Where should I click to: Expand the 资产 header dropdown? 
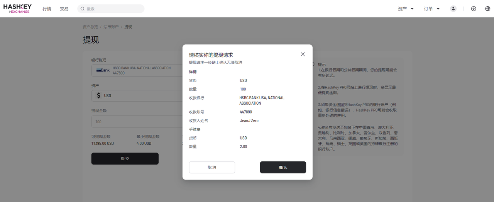(406, 8)
